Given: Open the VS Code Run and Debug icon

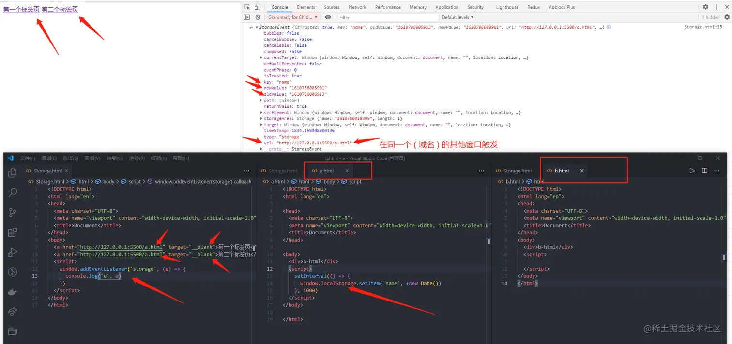Looking at the screenshot, I should (13, 252).
